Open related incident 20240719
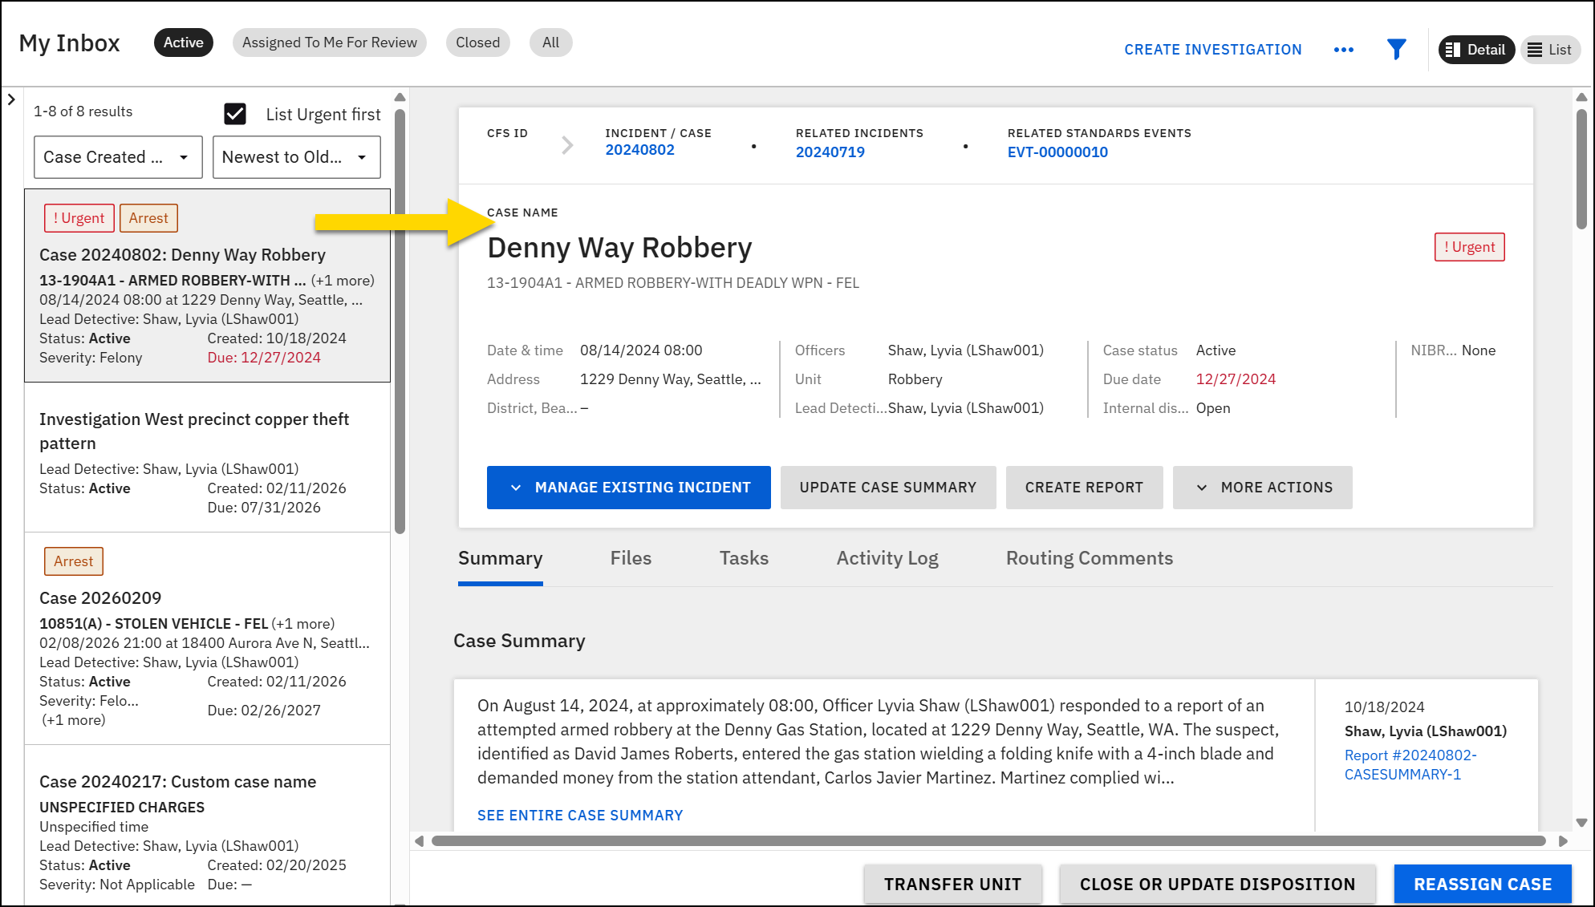1595x907 pixels. pyautogui.click(x=830, y=152)
